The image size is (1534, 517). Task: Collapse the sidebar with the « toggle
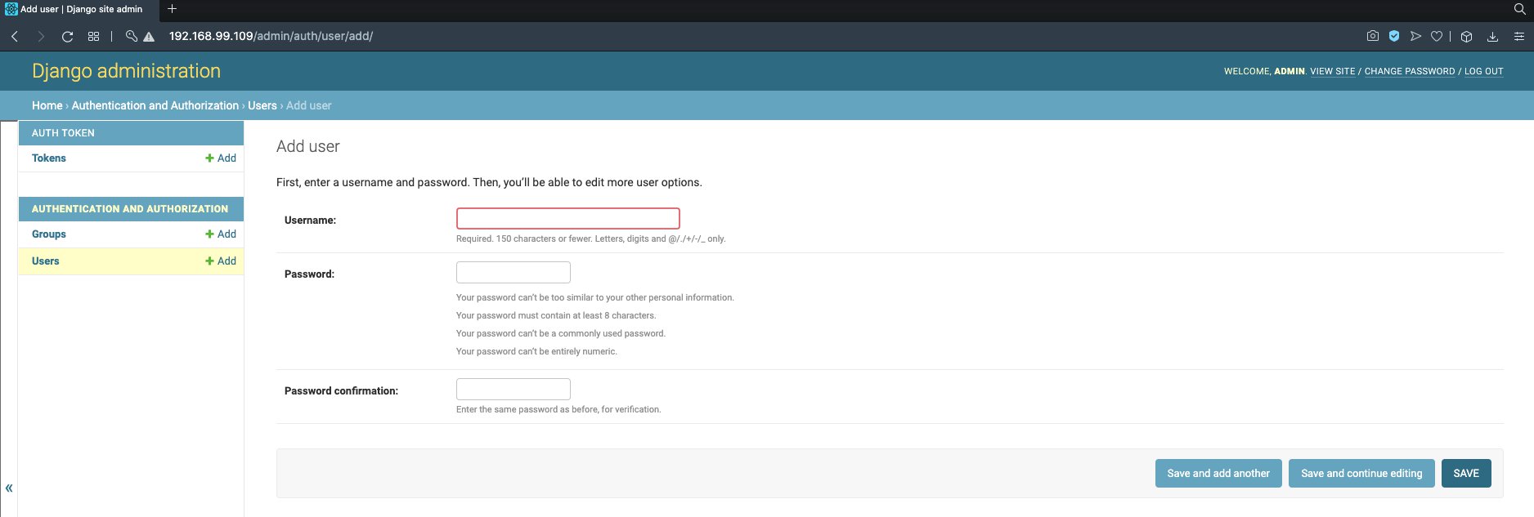(9, 488)
